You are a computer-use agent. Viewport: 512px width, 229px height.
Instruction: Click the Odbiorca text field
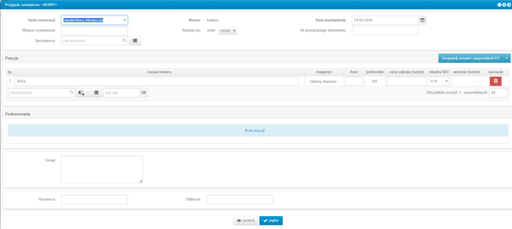[239, 200]
